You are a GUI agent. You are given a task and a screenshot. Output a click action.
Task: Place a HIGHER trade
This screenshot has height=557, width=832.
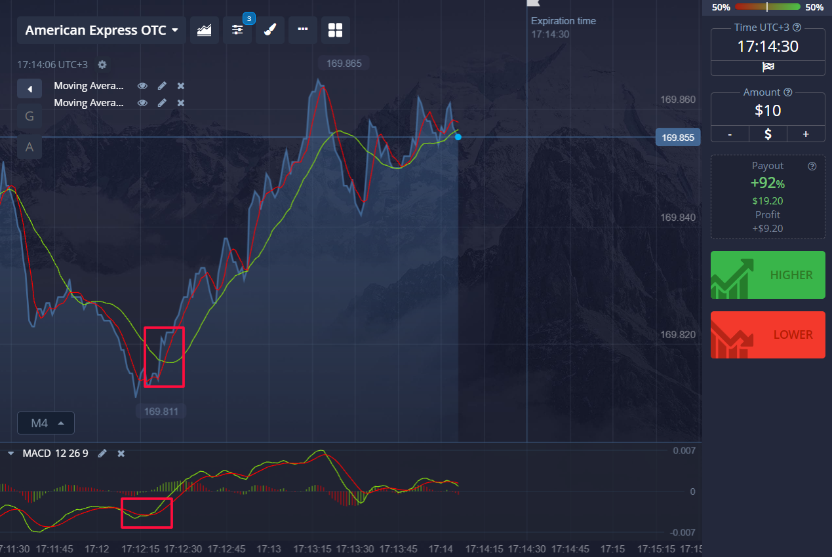tap(768, 275)
